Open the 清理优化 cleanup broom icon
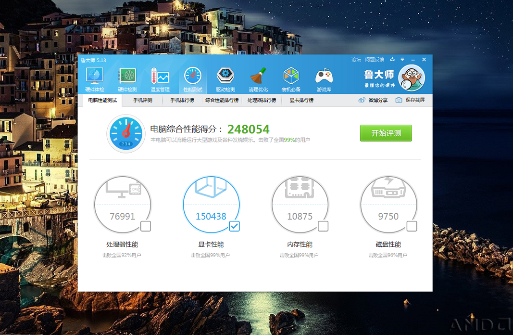 pyautogui.click(x=258, y=79)
